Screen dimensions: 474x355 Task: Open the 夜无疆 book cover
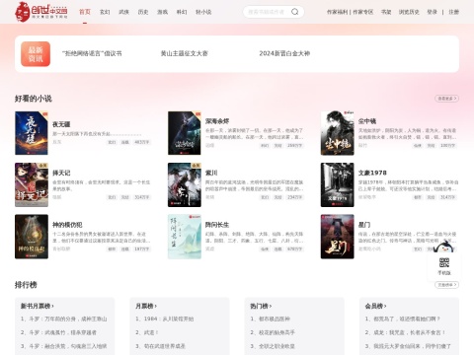(x=32, y=133)
